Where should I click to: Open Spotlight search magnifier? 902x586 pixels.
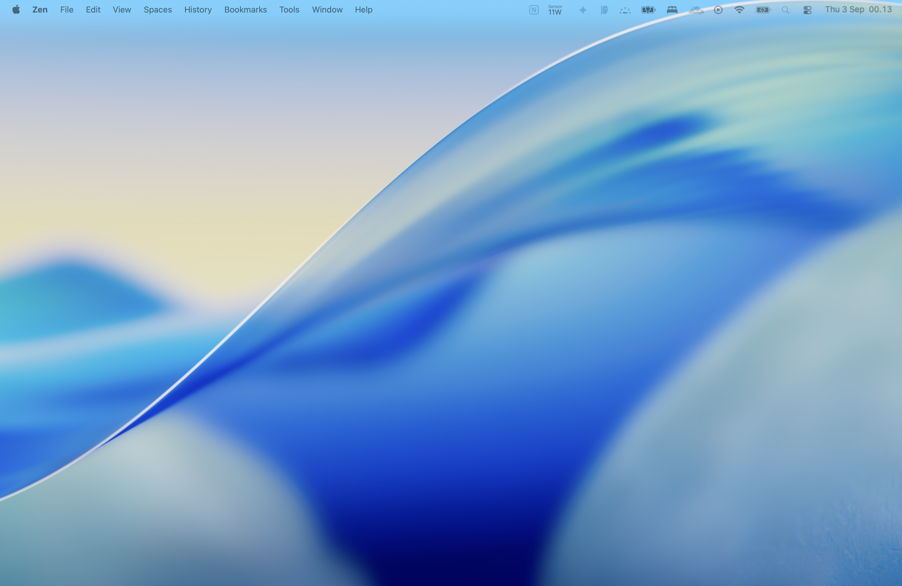click(785, 10)
